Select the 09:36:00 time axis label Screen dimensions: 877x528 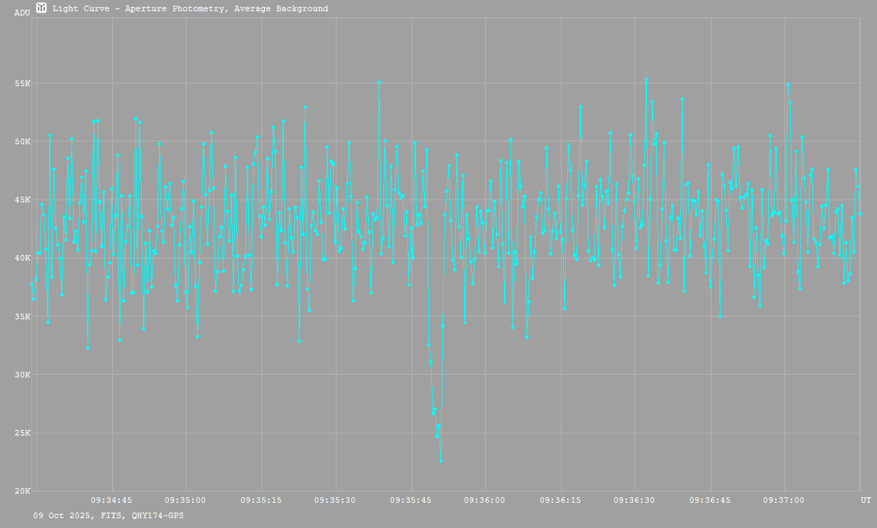coord(484,500)
